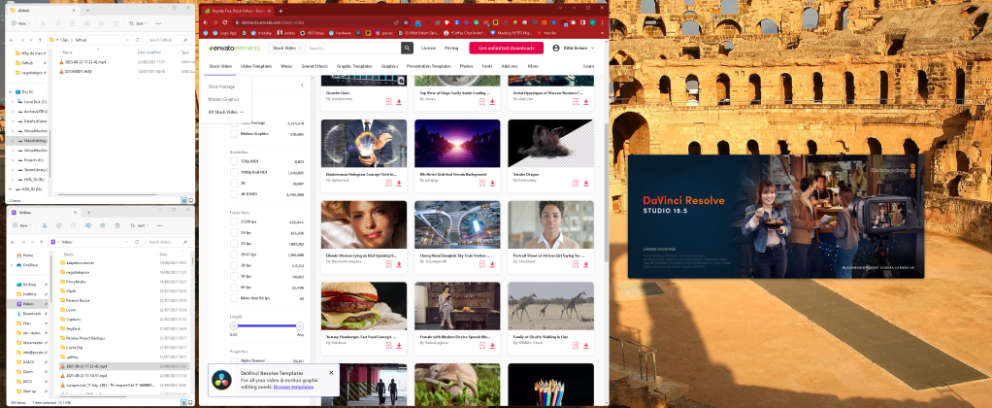Click the Length slider left handle
The width and height of the screenshot is (992, 408).
[234, 325]
